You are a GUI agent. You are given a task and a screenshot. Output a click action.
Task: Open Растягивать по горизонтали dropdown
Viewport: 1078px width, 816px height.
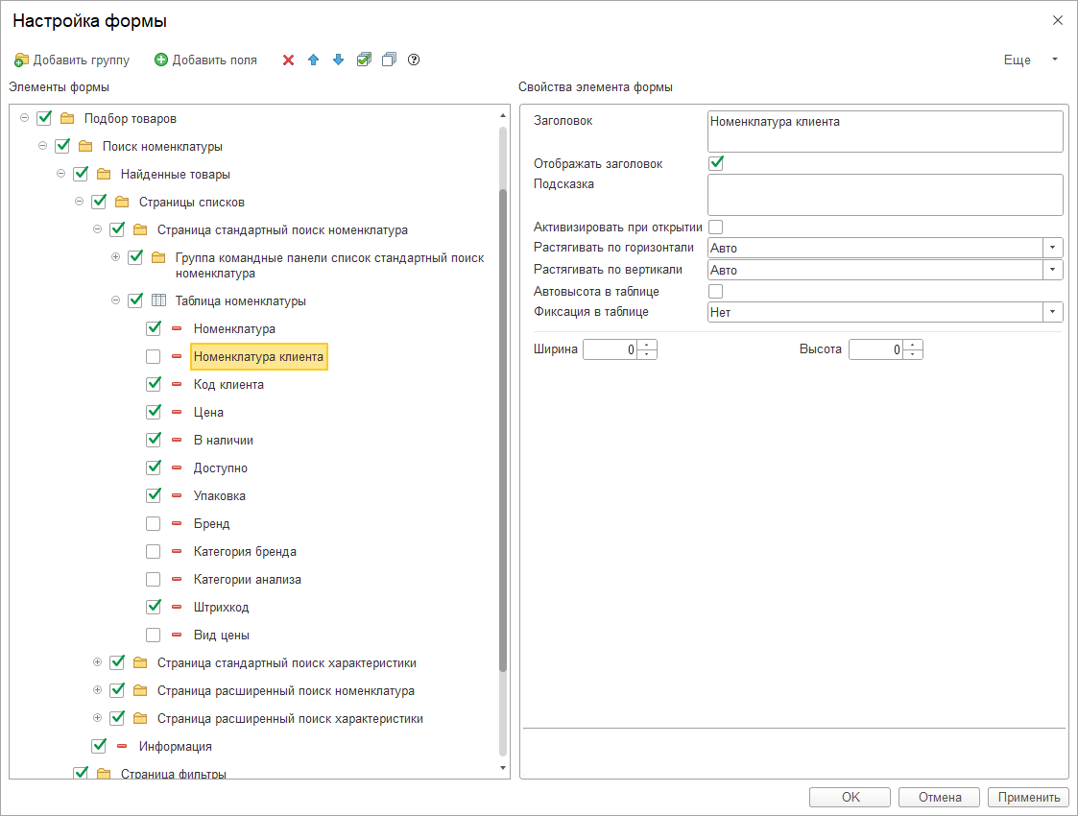[x=1053, y=248]
